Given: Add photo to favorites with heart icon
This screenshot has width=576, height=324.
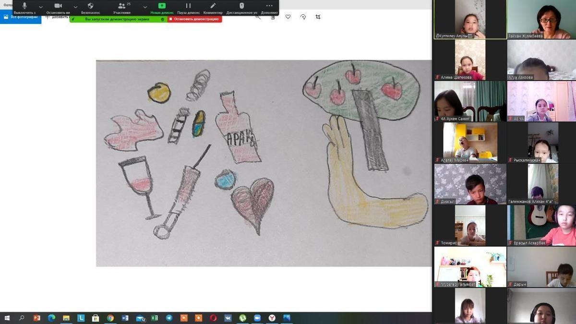Looking at the screenshot, I should pos(288,17).
